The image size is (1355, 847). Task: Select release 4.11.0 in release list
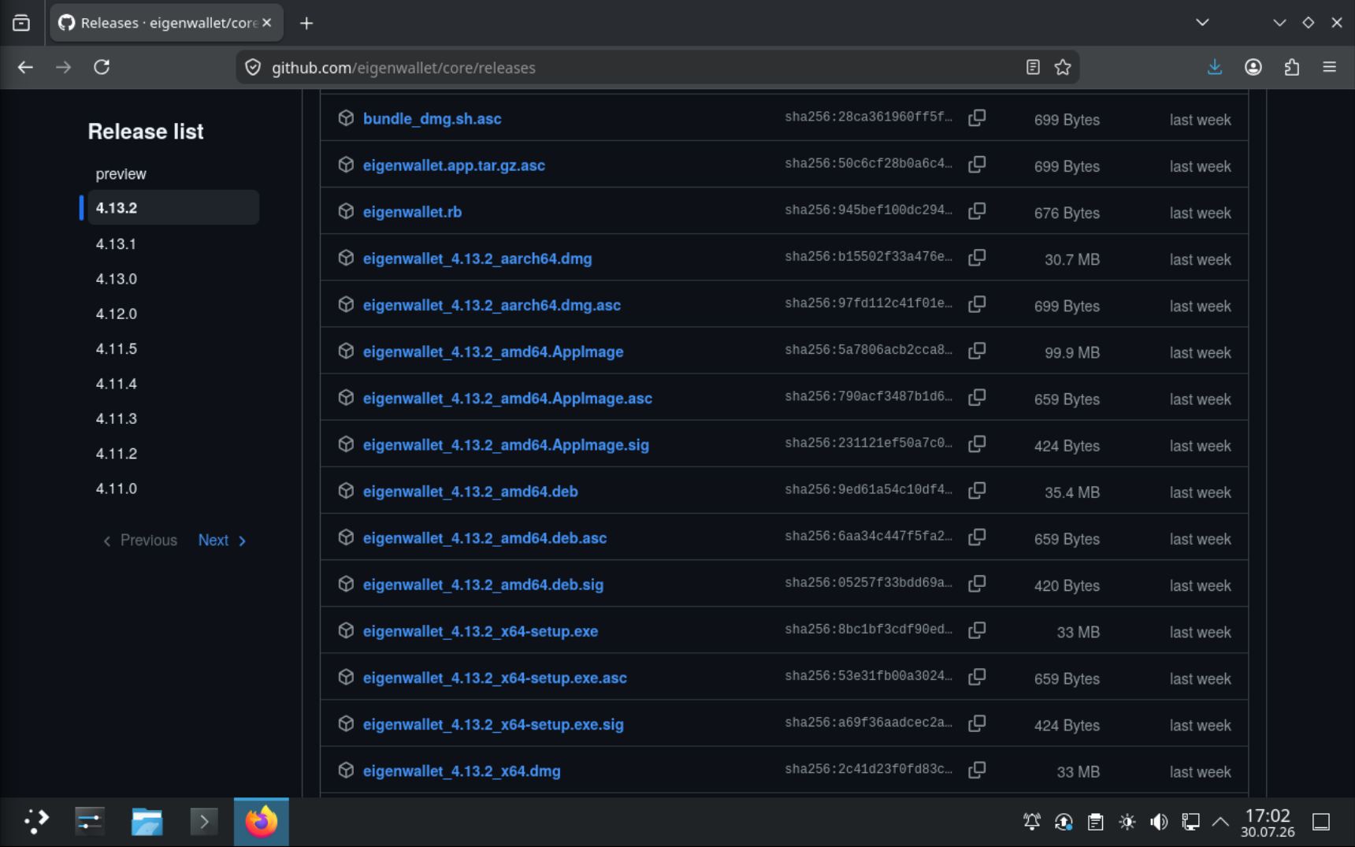coord(116,489)
